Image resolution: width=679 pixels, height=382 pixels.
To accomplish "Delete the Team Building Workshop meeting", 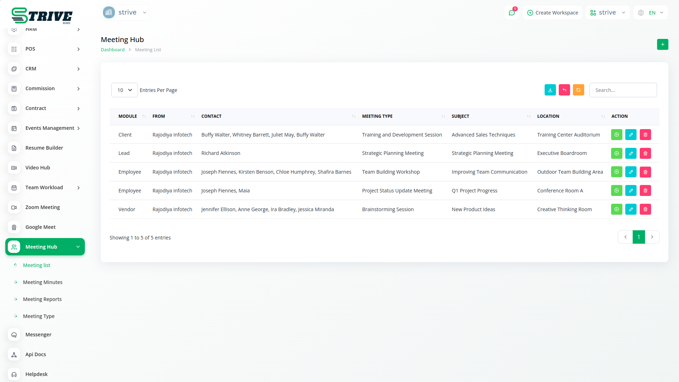I will [x=645, y=172].
